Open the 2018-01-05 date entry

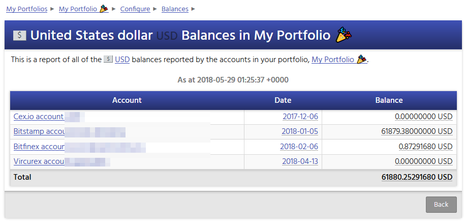point(300,131)
